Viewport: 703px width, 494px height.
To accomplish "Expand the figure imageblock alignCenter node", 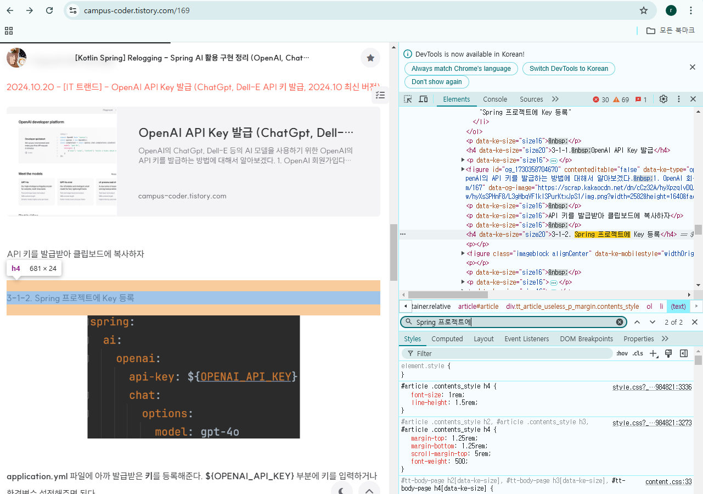I will pyautogui.click(x=463, y=253).
